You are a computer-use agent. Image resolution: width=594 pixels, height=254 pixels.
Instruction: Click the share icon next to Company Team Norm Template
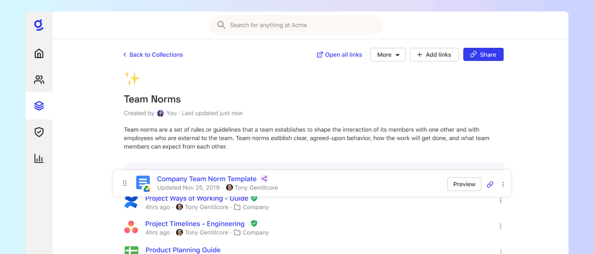pos(264,179)
